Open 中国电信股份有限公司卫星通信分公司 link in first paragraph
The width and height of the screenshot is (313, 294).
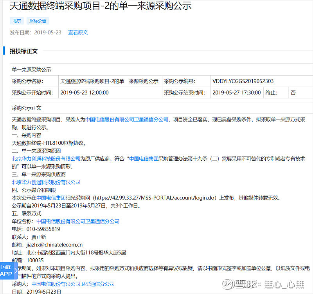pyautogui.click(x=127, y=120)
